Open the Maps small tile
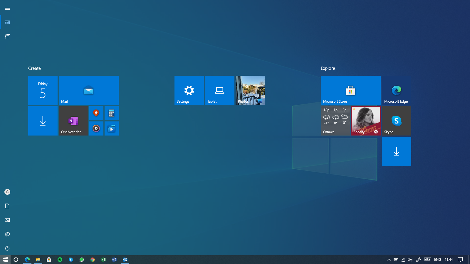This screenshot has height=264, width=470. pos(96,113)
